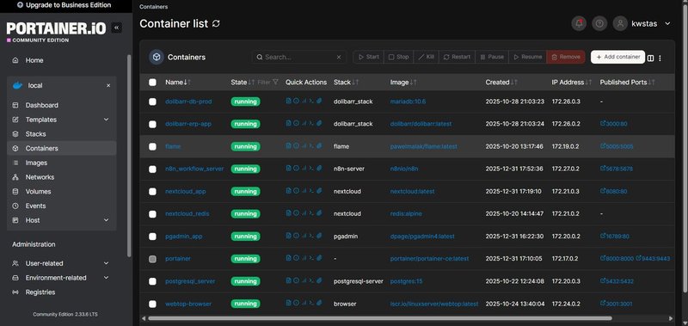This screenshot has height=326, width=688.
Task: Click the sidebar vertical scrollbar
Action: coord(129,156)
